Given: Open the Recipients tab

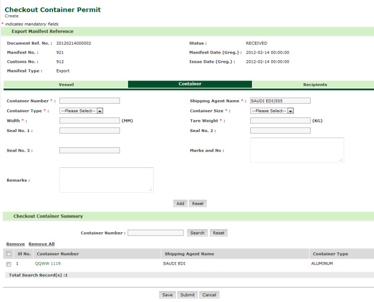Looking at the screenshot, I should pos(315,84).
